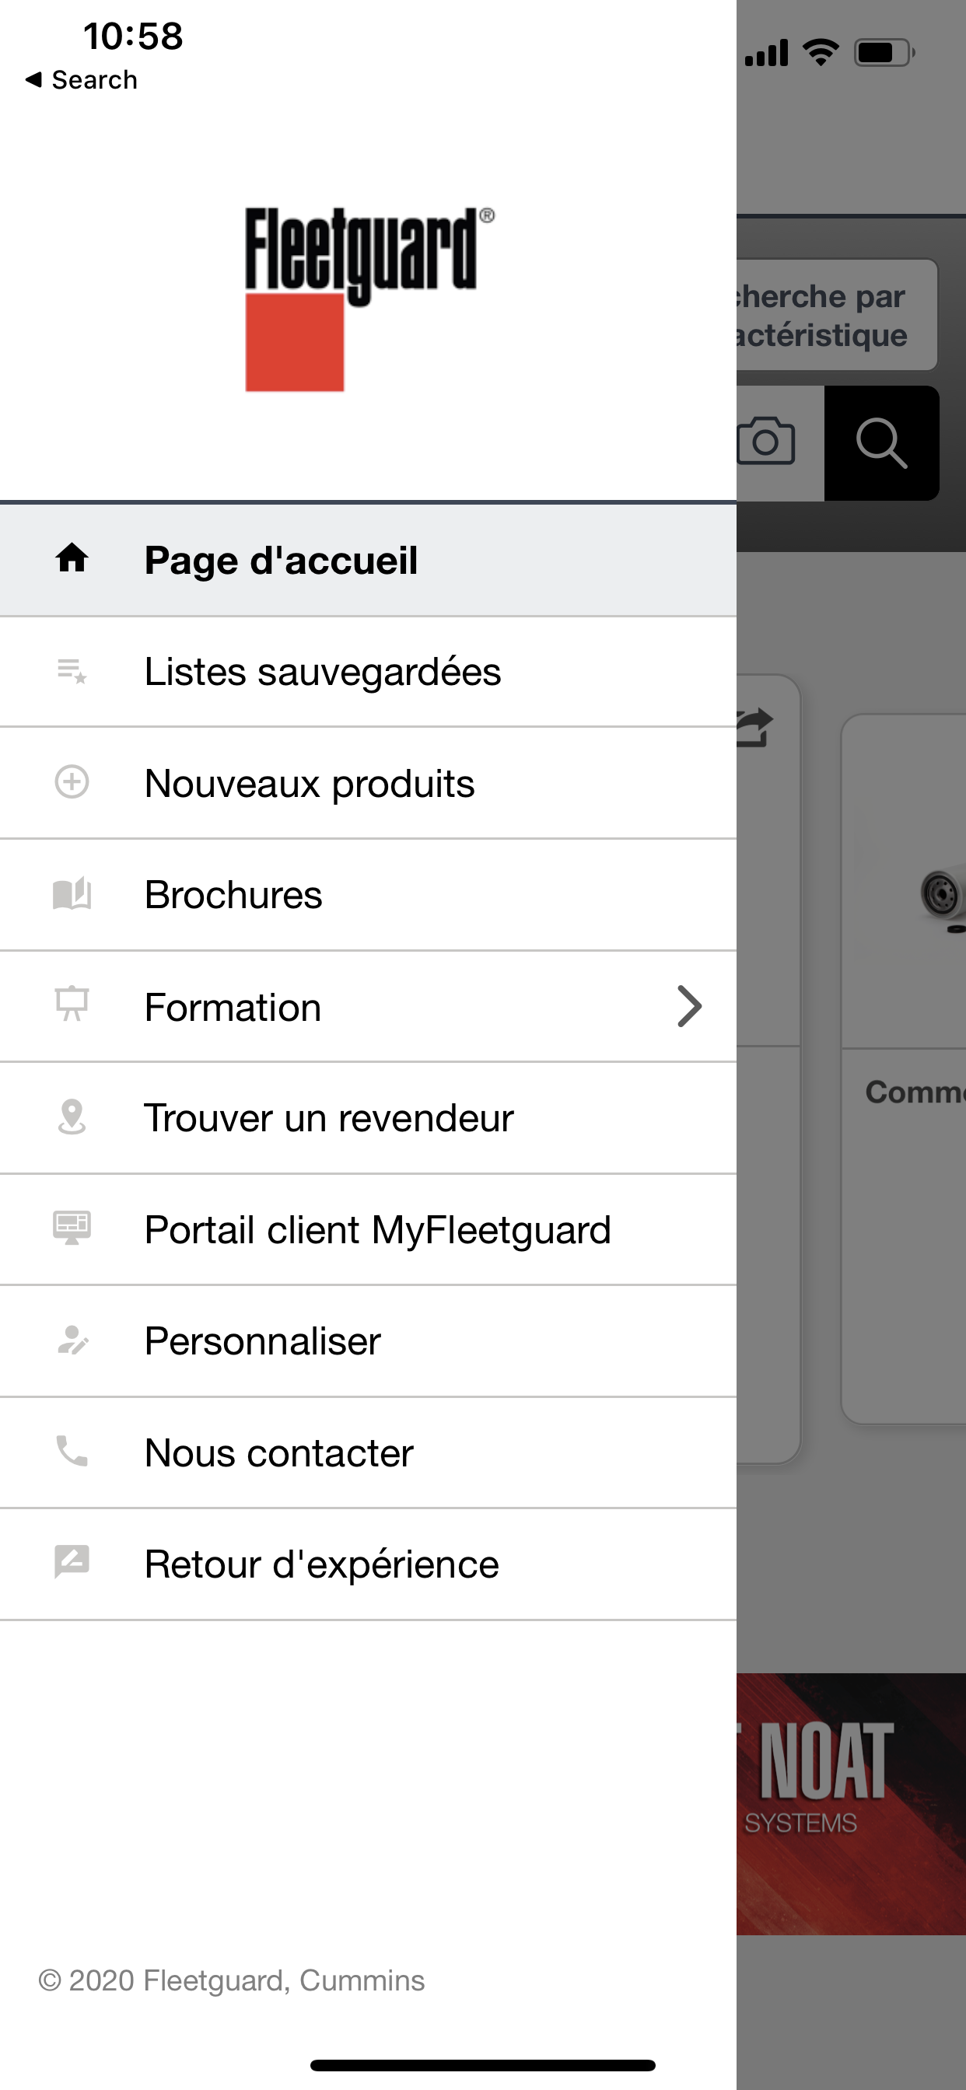Tap the Fleetguard logo
966x2090 pixels.
[369, 299]
